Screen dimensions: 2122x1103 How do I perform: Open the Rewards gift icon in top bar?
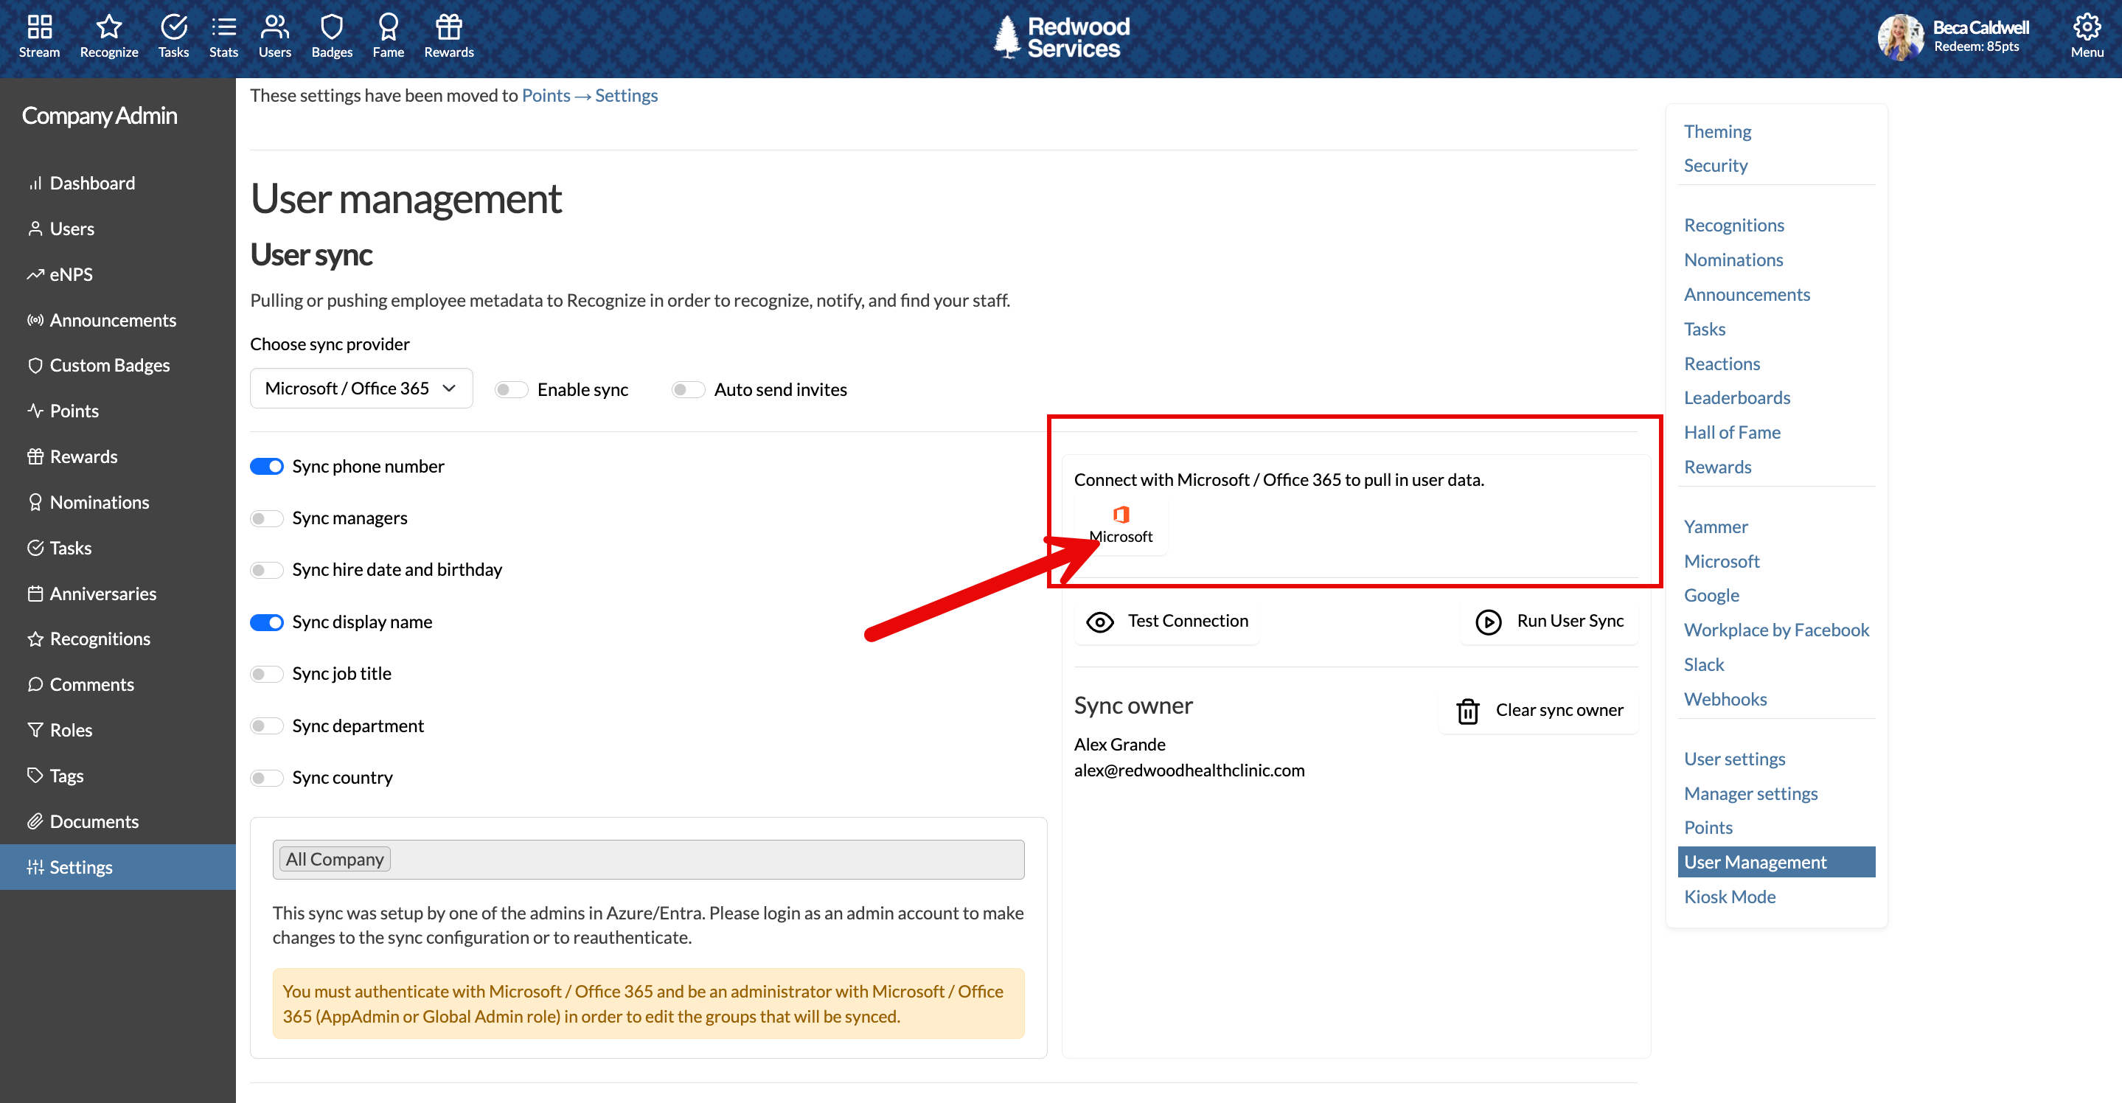click(449, 27)
